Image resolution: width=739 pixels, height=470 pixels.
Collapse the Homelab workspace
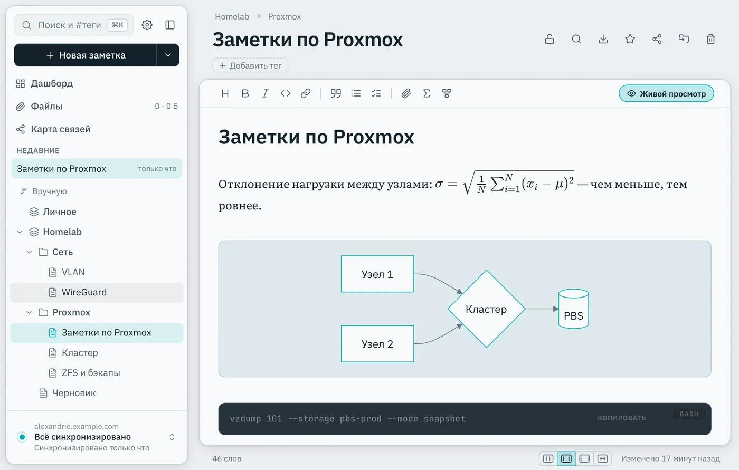[x=20, y=232]
